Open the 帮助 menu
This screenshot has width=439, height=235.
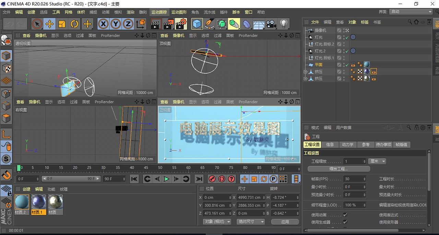click(x=261, y=12)
